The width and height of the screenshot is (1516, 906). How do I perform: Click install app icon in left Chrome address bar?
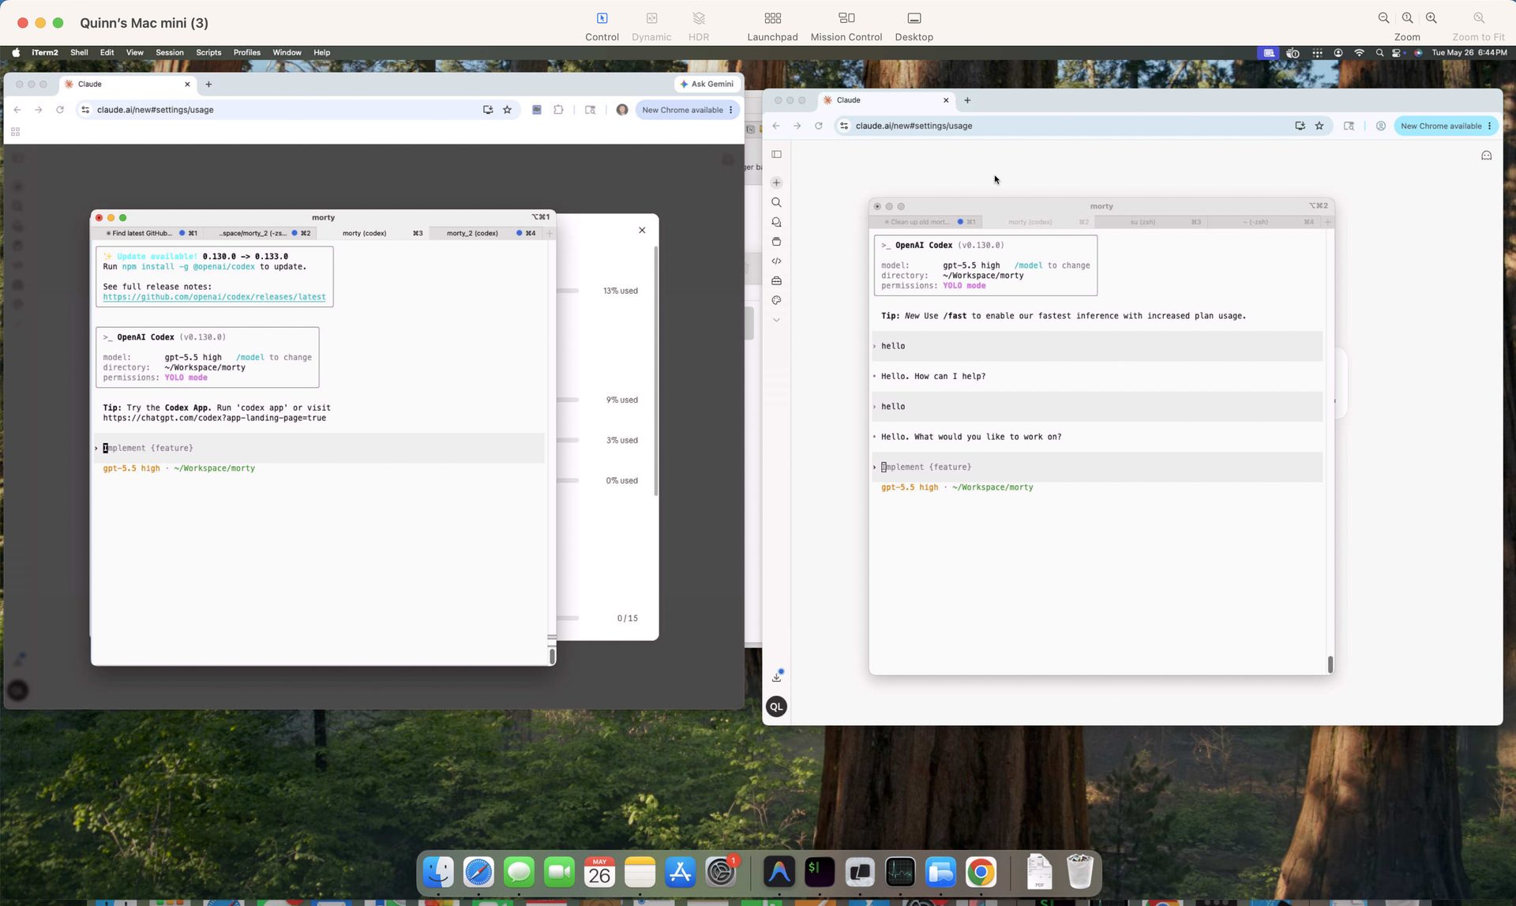coord(488,110)
